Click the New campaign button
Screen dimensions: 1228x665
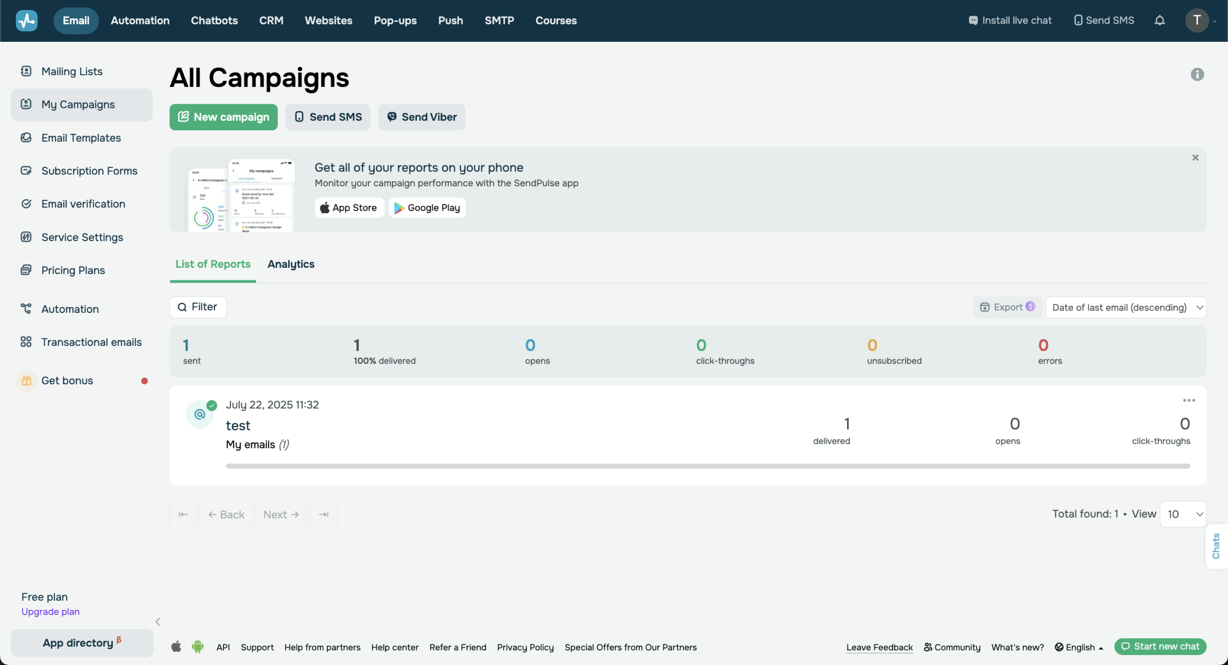pos(224,117)
